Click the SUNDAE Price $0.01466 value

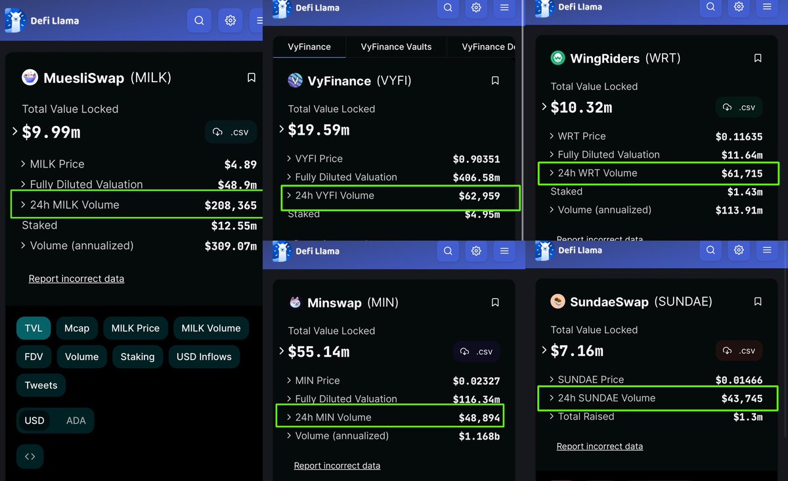coord(739,379)
